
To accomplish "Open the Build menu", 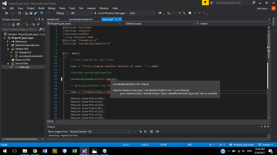I will click(41, 8).
